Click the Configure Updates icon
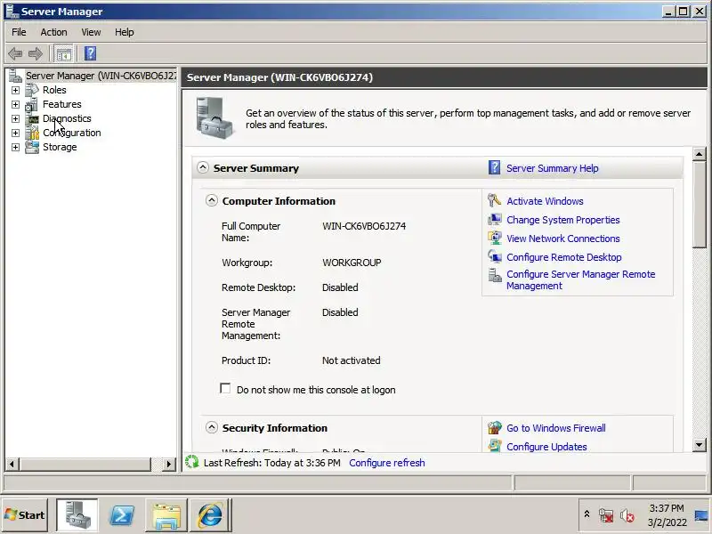The height and width of the screenshot is (534, 712). coord(494,446)
